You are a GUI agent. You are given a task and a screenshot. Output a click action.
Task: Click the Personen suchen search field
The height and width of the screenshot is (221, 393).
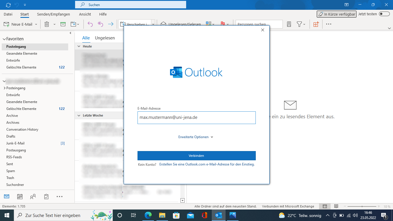click(259, 24)
